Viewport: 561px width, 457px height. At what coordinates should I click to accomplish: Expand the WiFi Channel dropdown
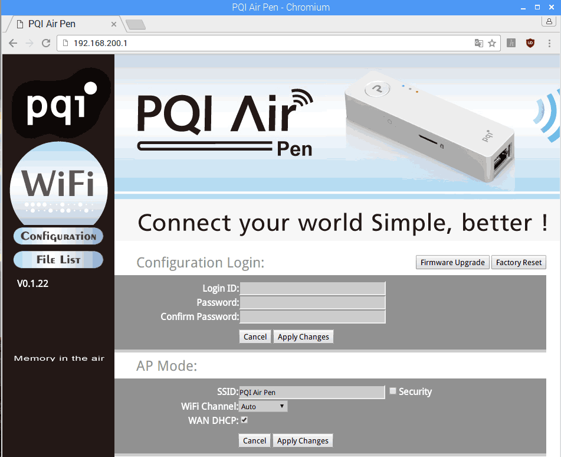coord(263,406)
